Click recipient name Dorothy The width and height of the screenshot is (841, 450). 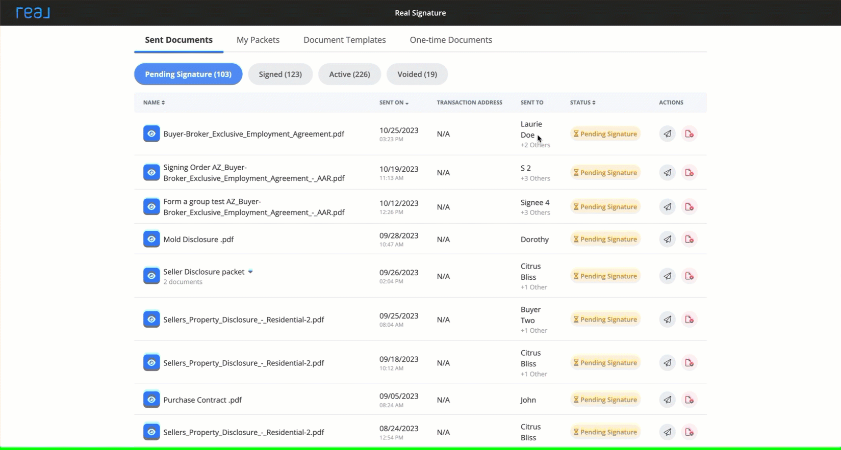click(x=534, y=240)
